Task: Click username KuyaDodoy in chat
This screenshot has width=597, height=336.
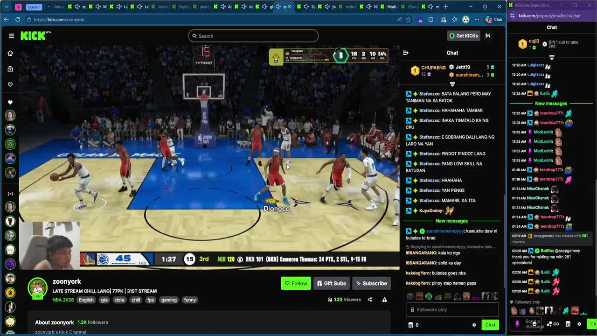Action: coord(431,210)
